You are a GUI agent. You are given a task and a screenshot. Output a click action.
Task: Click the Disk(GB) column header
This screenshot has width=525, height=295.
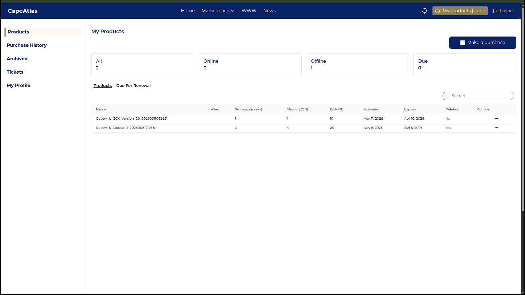[x=337, y=109]
